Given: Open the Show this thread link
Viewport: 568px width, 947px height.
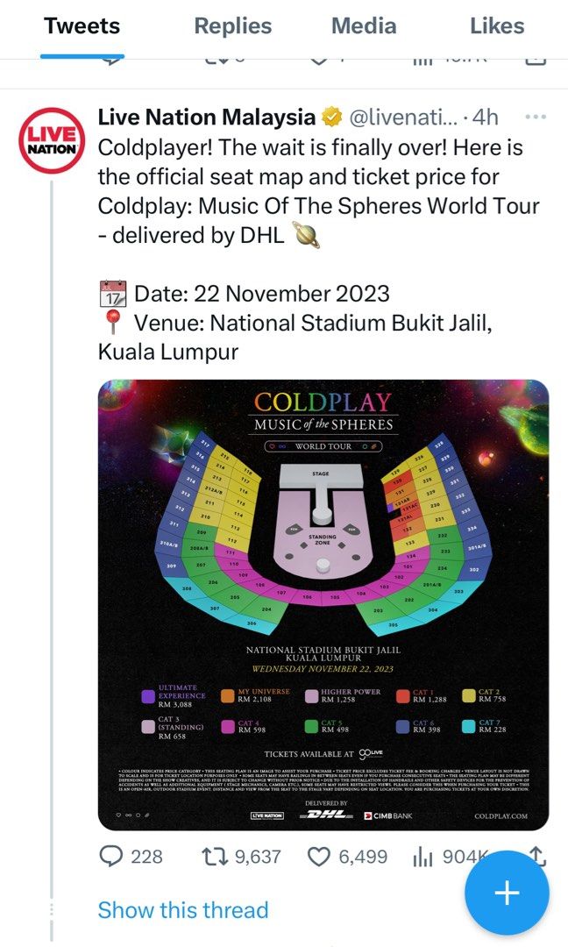Looking at the screenshot, I should click(x=183, y=910).
